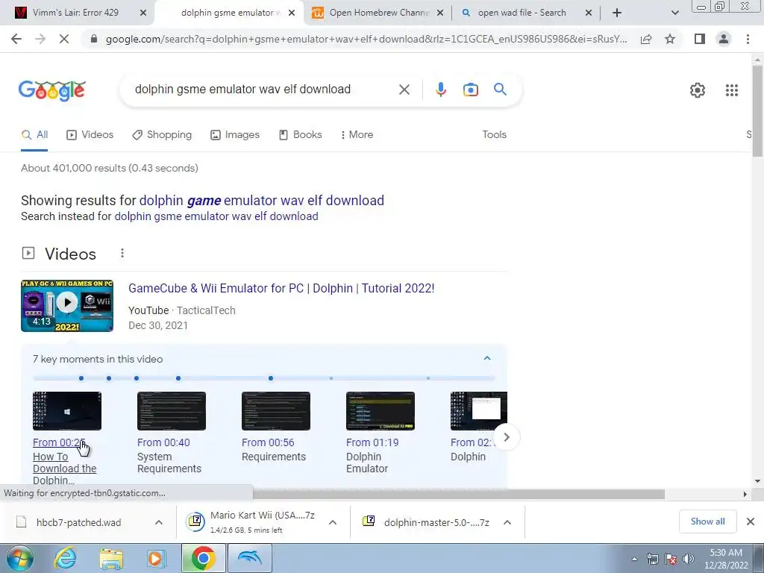The image size is (764, 573).
Task: Open the More search filters menu
Action: tap(357, 135)
